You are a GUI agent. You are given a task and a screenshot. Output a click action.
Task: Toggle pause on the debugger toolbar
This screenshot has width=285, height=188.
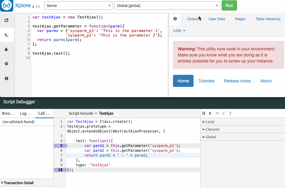204,113
